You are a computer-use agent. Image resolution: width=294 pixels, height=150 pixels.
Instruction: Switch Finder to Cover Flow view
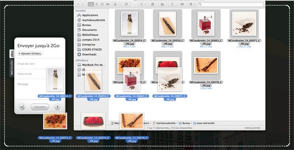coord(108,4)
